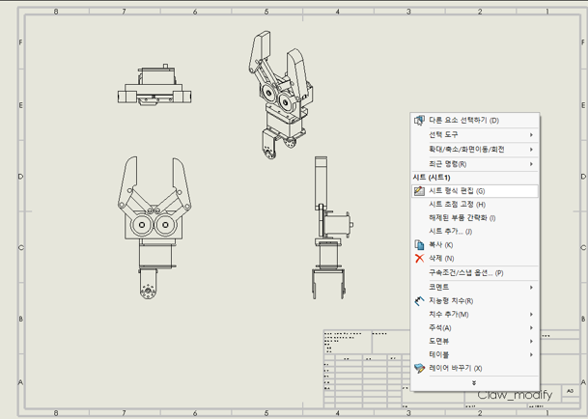Click the 다른 요소 선택하기 (D) icon
Viewport: 588px width, 419px height.
[419, 121]
